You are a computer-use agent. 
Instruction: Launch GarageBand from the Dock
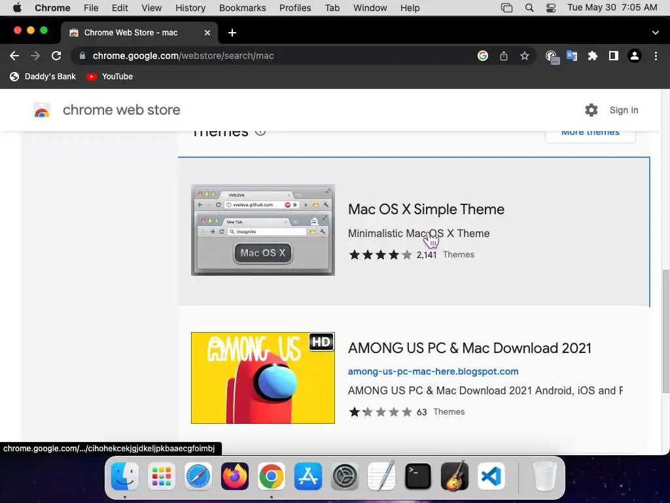(455, 476)
